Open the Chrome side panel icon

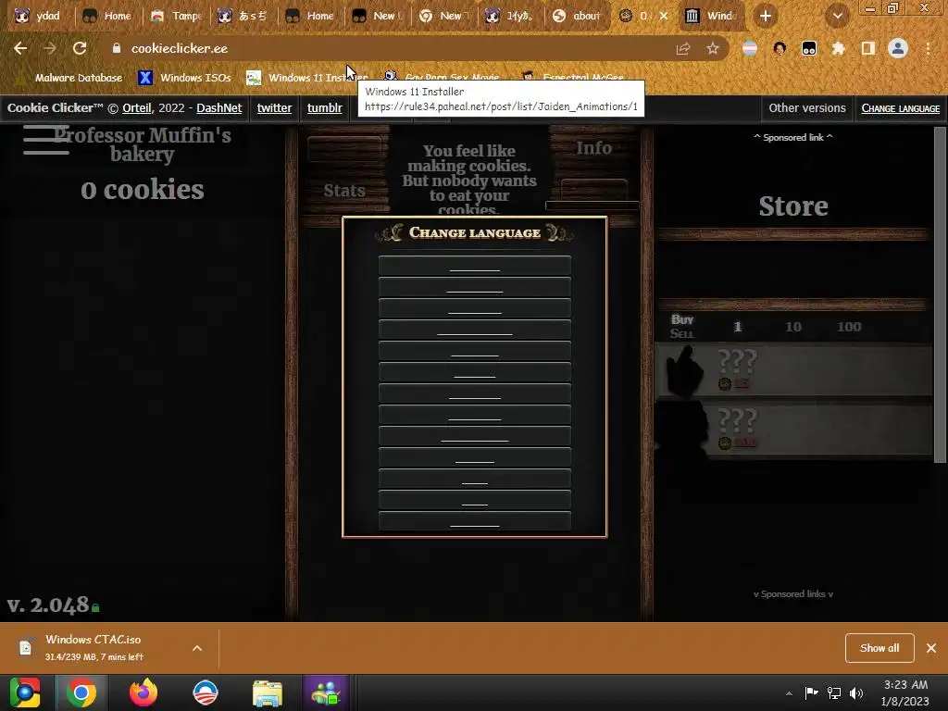[867, 49]
